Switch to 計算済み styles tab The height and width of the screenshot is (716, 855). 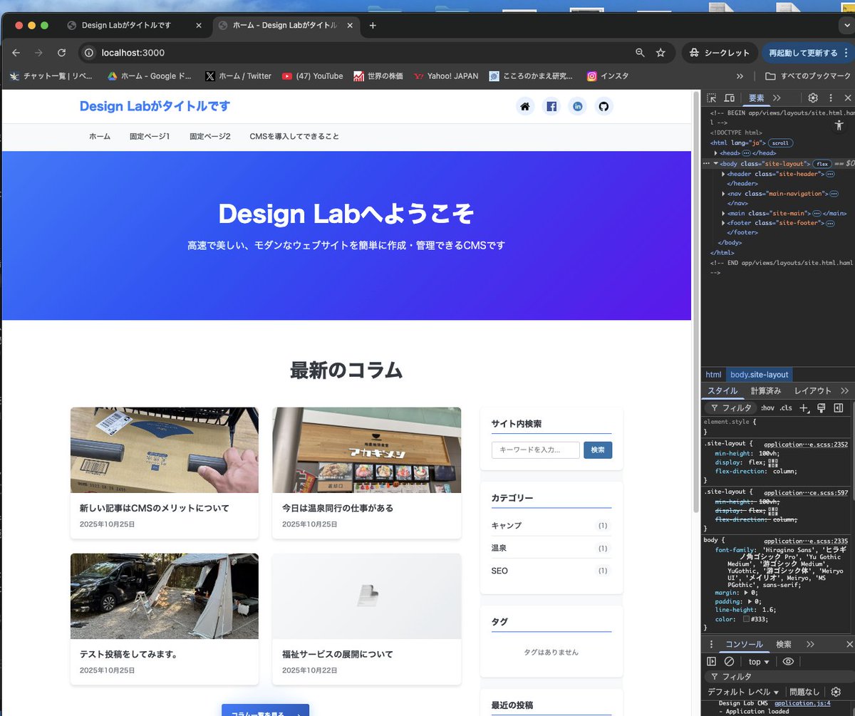766,391
